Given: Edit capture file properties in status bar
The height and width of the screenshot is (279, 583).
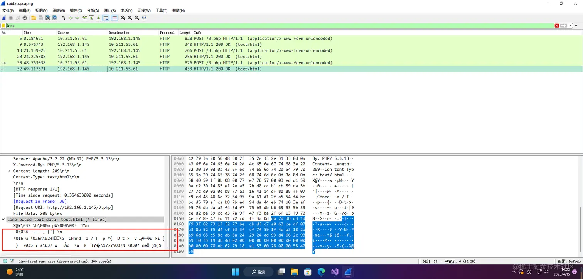Looking at the screenshot, I should point(12,261).
